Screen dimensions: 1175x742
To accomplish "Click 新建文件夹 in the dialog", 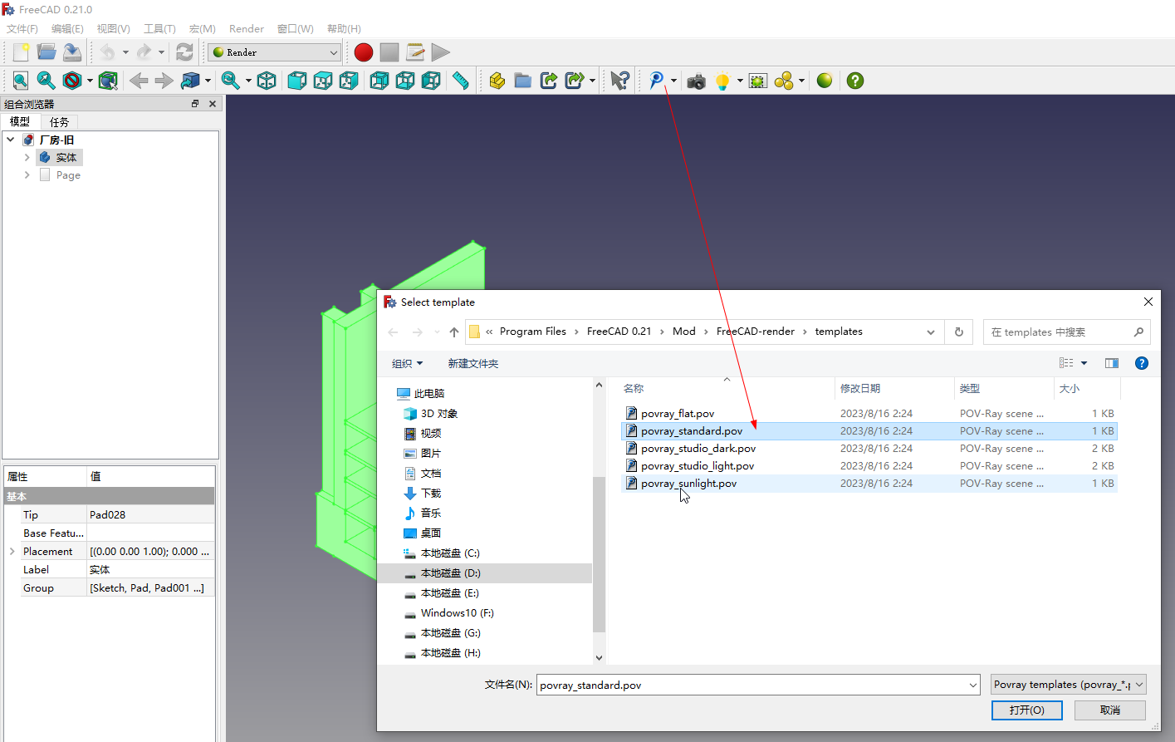I will pyautogui.click(x=473, y=363).
